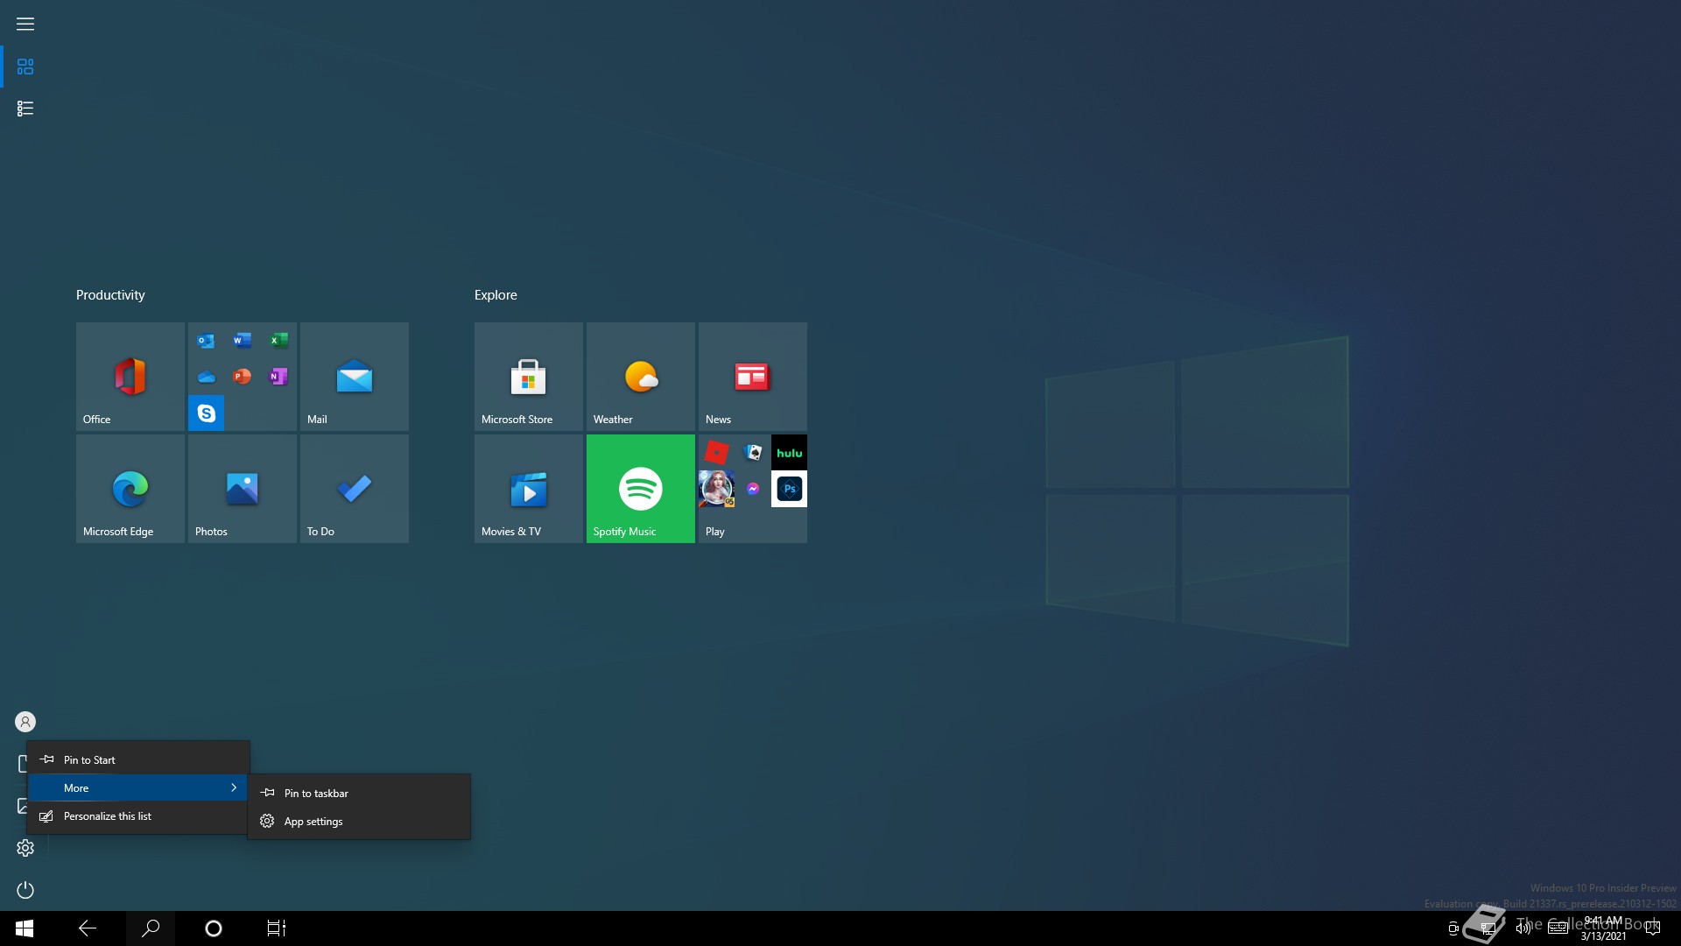The height and width of the screenshot is (946, 1681).
Task: Click the Productivity group heading
Action: click(x=110, y=295)
